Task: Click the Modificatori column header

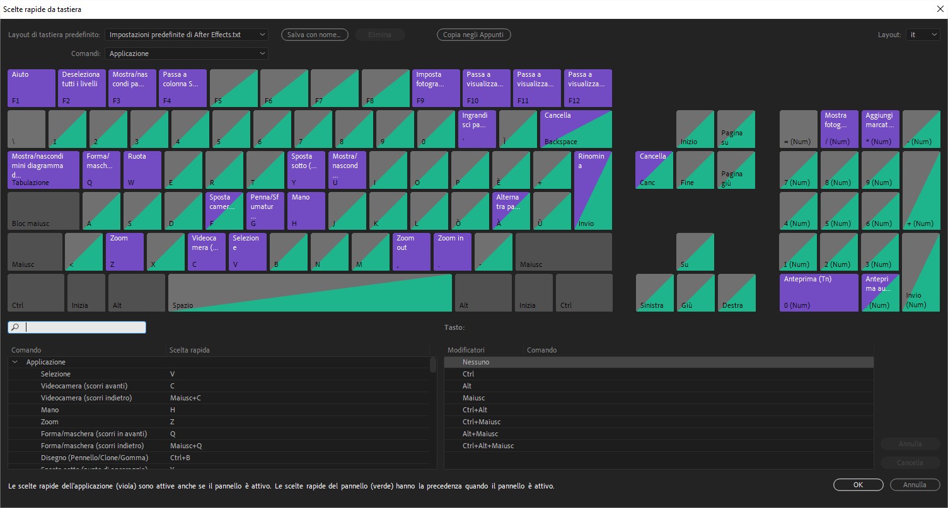Action: tap(466, 350)
